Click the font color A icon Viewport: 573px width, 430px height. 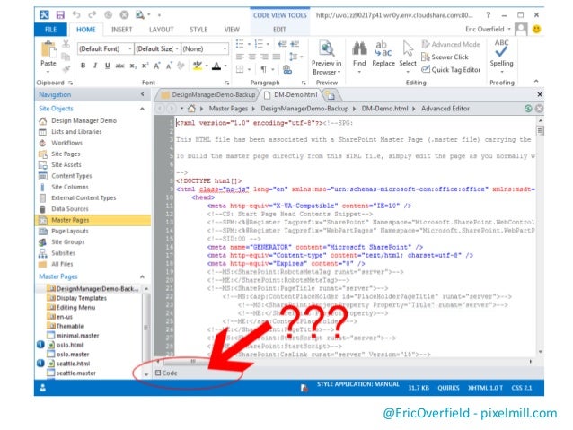tap(216, 66)
